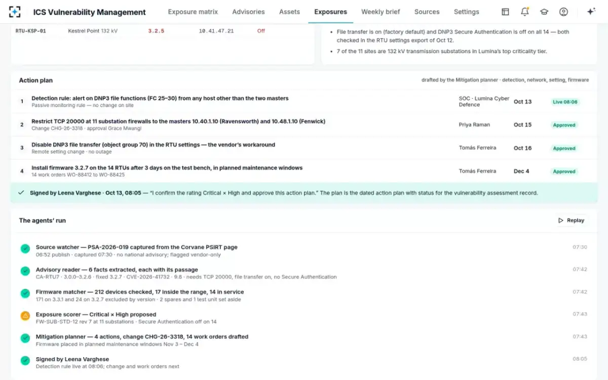
Task: Open the Settings tab
Action: (466, 12)
